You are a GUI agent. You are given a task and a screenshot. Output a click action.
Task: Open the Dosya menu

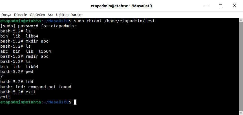click(6, 15)
